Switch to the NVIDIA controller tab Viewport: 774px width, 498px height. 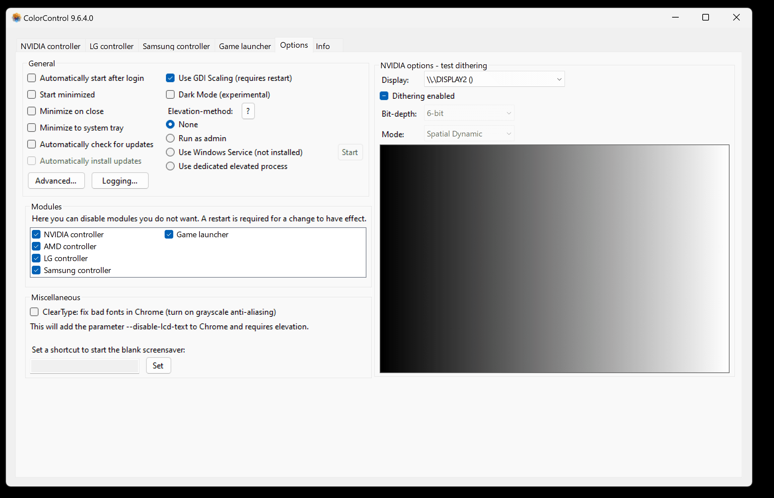pyautogui.click(x=50, y=46)
